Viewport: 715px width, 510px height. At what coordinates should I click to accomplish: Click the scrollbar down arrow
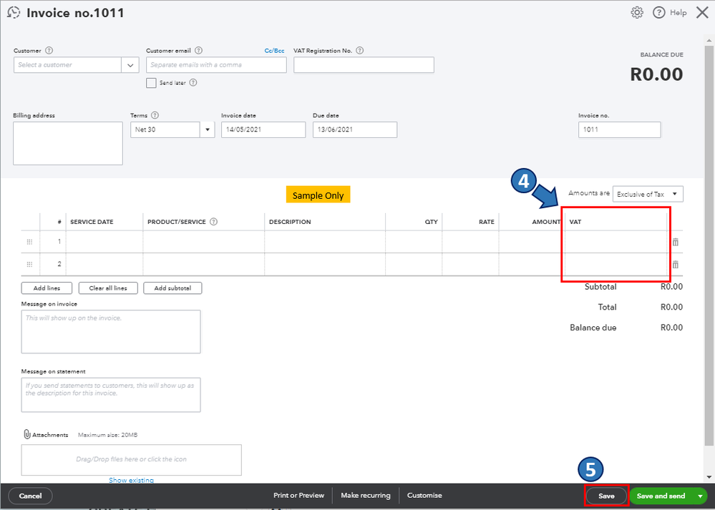[709, 476]
